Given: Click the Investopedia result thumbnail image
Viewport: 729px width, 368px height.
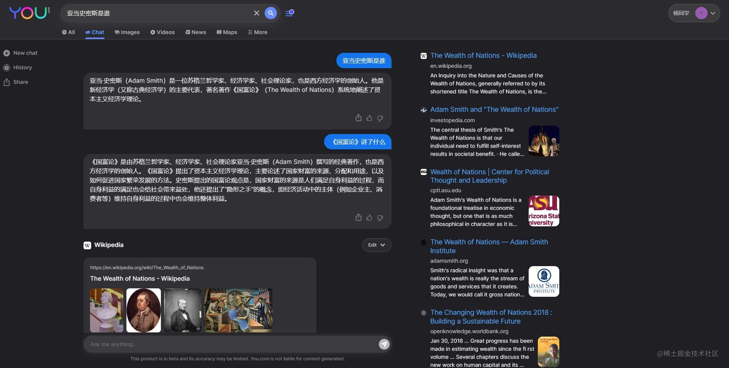Looking at the screenshot, I should pyautogui.click(x=544, y=141).
